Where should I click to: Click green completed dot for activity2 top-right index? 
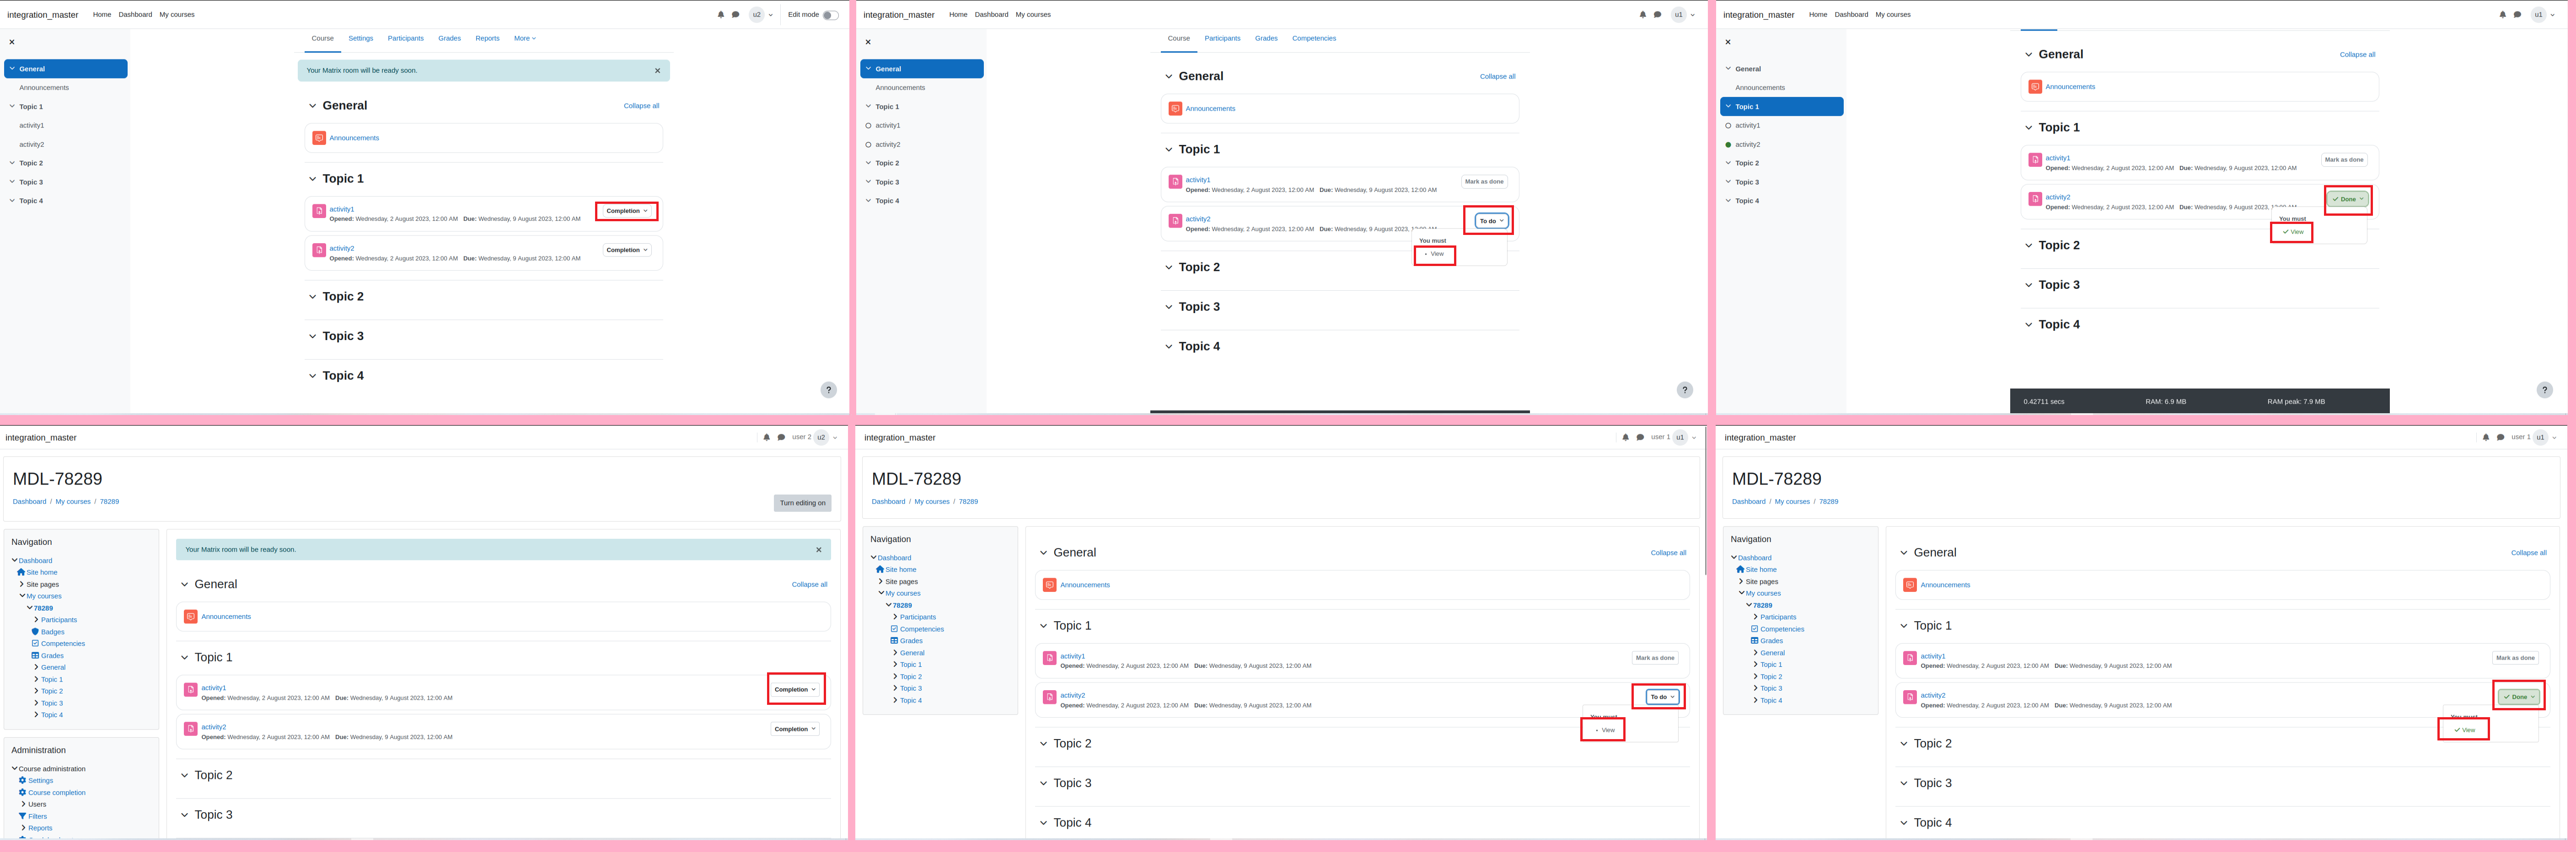(1728, 145)
